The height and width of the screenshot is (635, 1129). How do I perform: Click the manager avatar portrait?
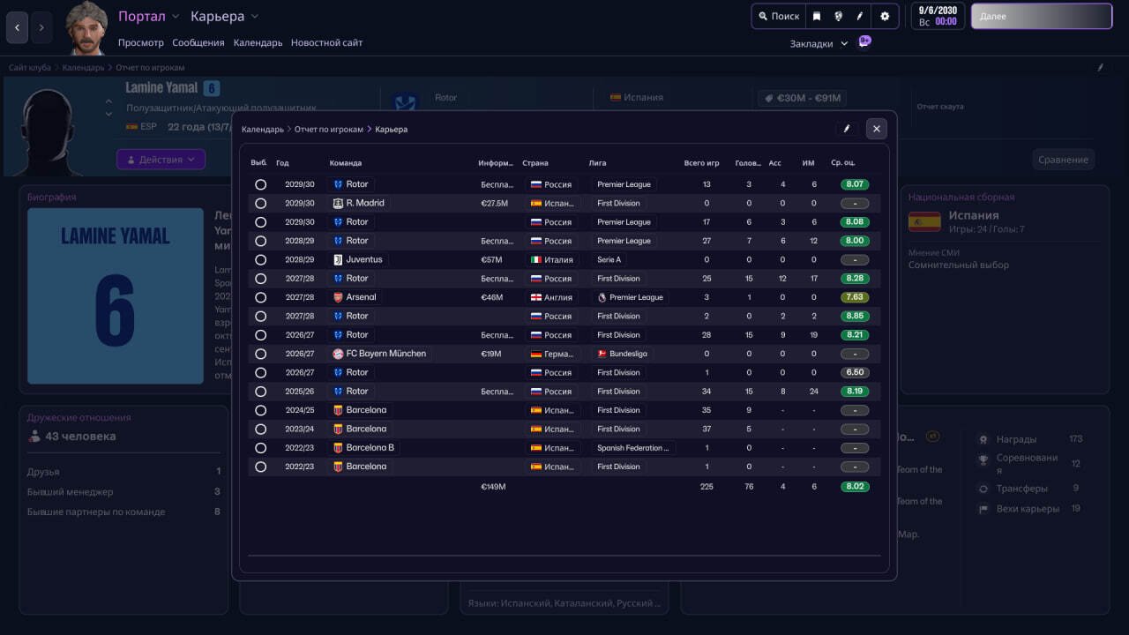coord(86,26)
